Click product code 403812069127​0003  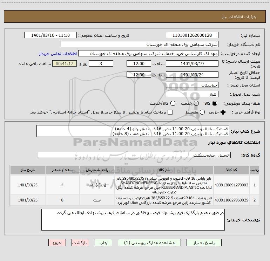[231, 185]
